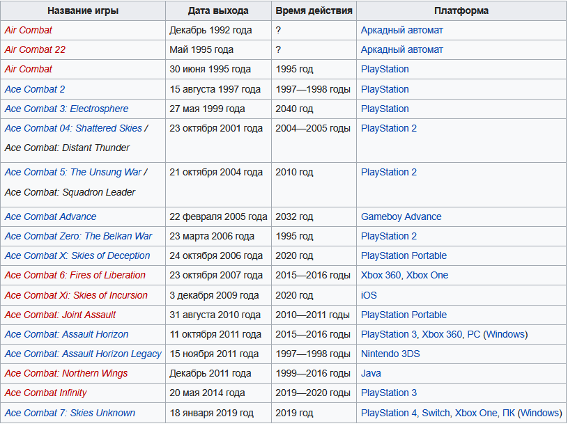Select the date 3 декабря 2009 года
The image size is (575, 426).
coord(214,295)
